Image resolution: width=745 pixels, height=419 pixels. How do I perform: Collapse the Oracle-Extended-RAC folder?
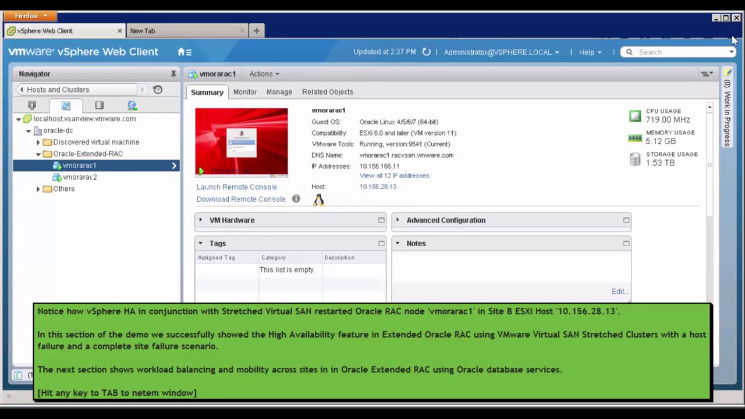point(38,154)
